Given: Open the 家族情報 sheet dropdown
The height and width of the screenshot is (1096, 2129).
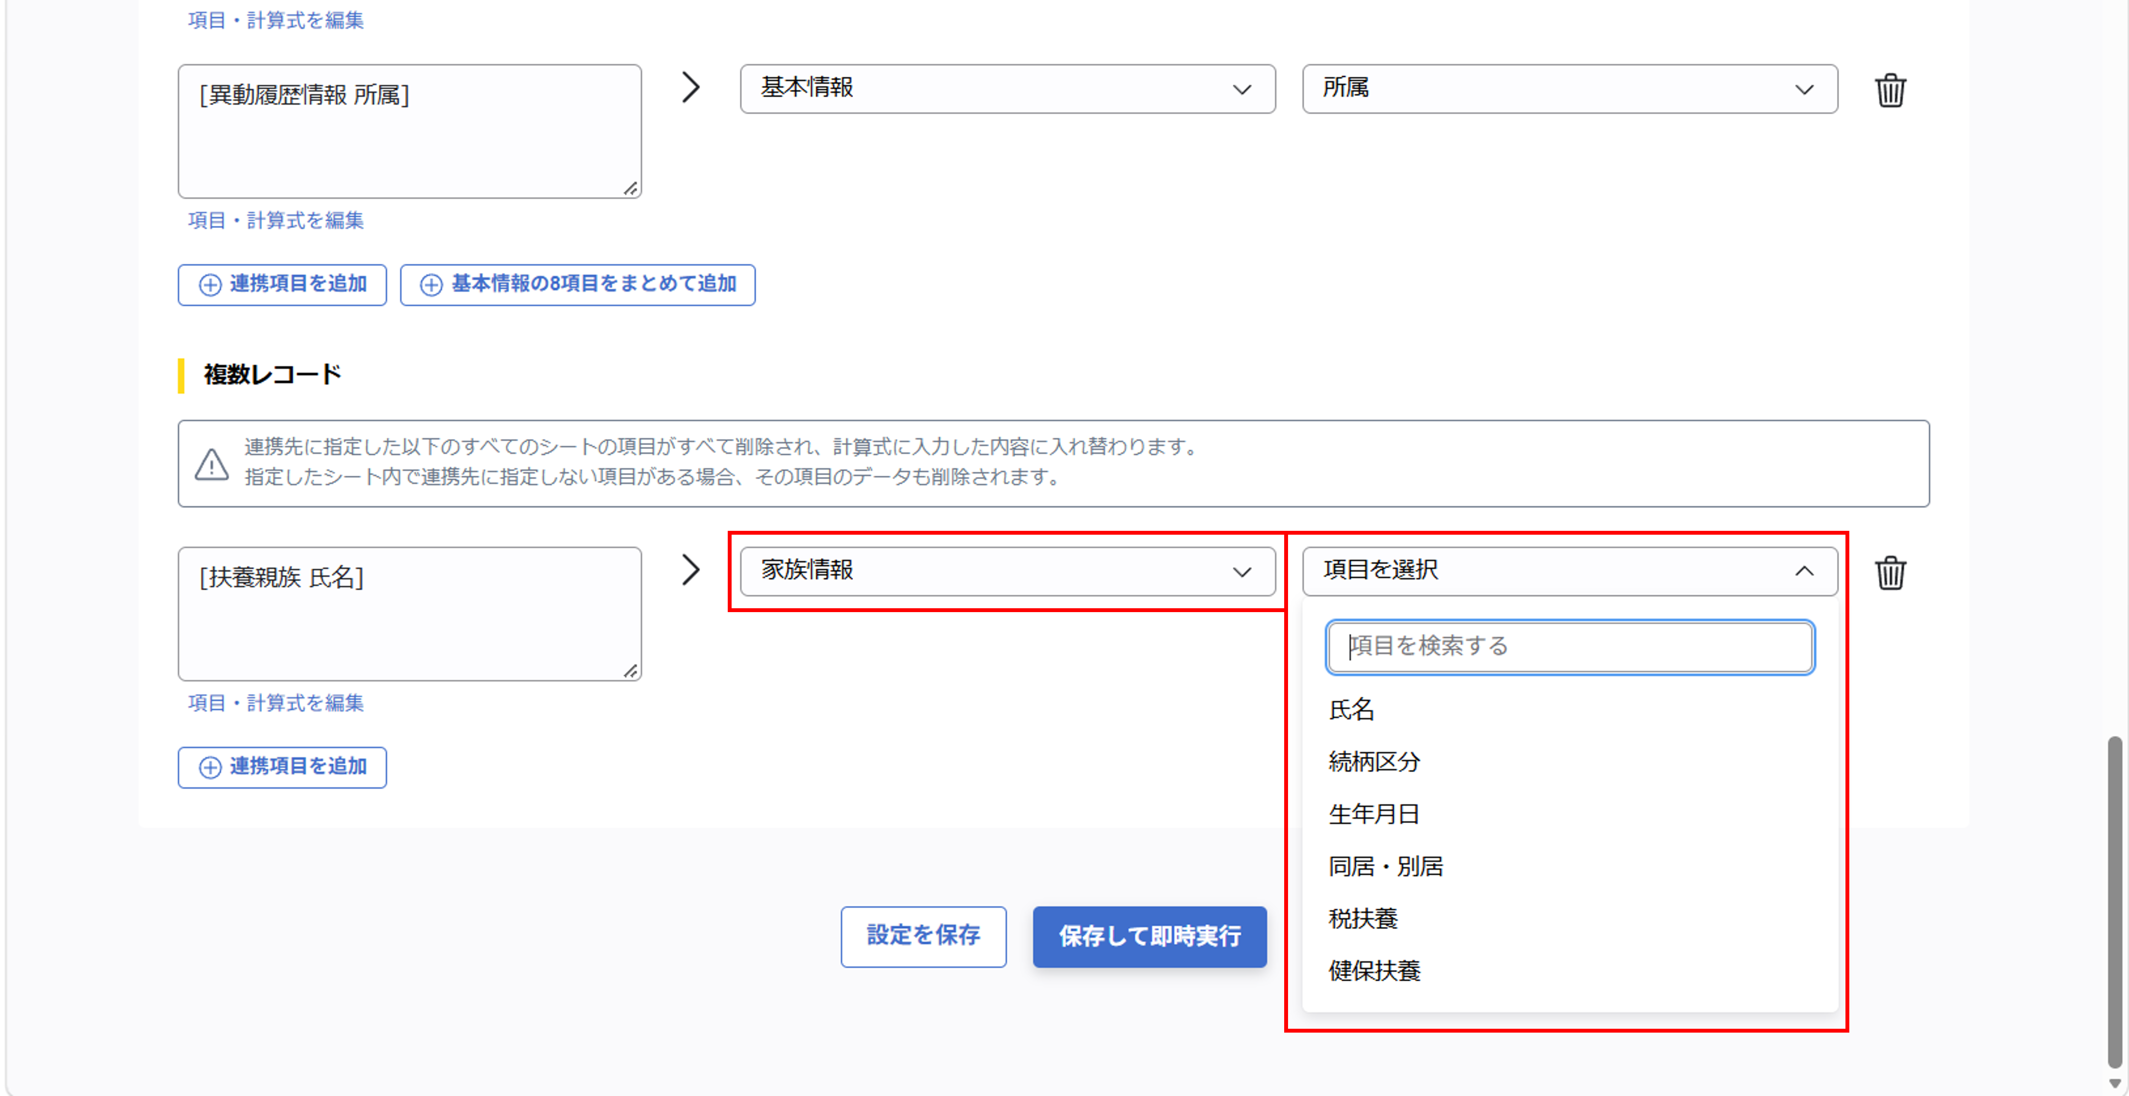Looking at the screenshot, I should 1007,571.
